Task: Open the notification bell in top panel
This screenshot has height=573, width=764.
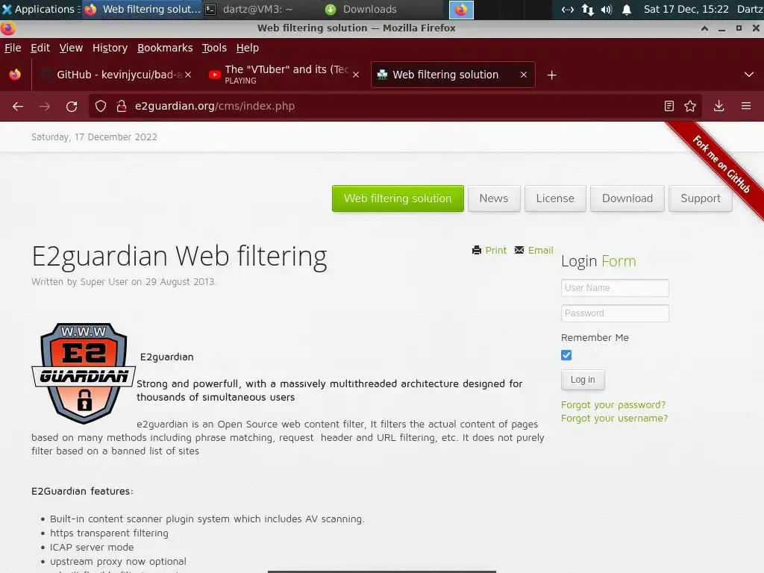Action: 627,9
